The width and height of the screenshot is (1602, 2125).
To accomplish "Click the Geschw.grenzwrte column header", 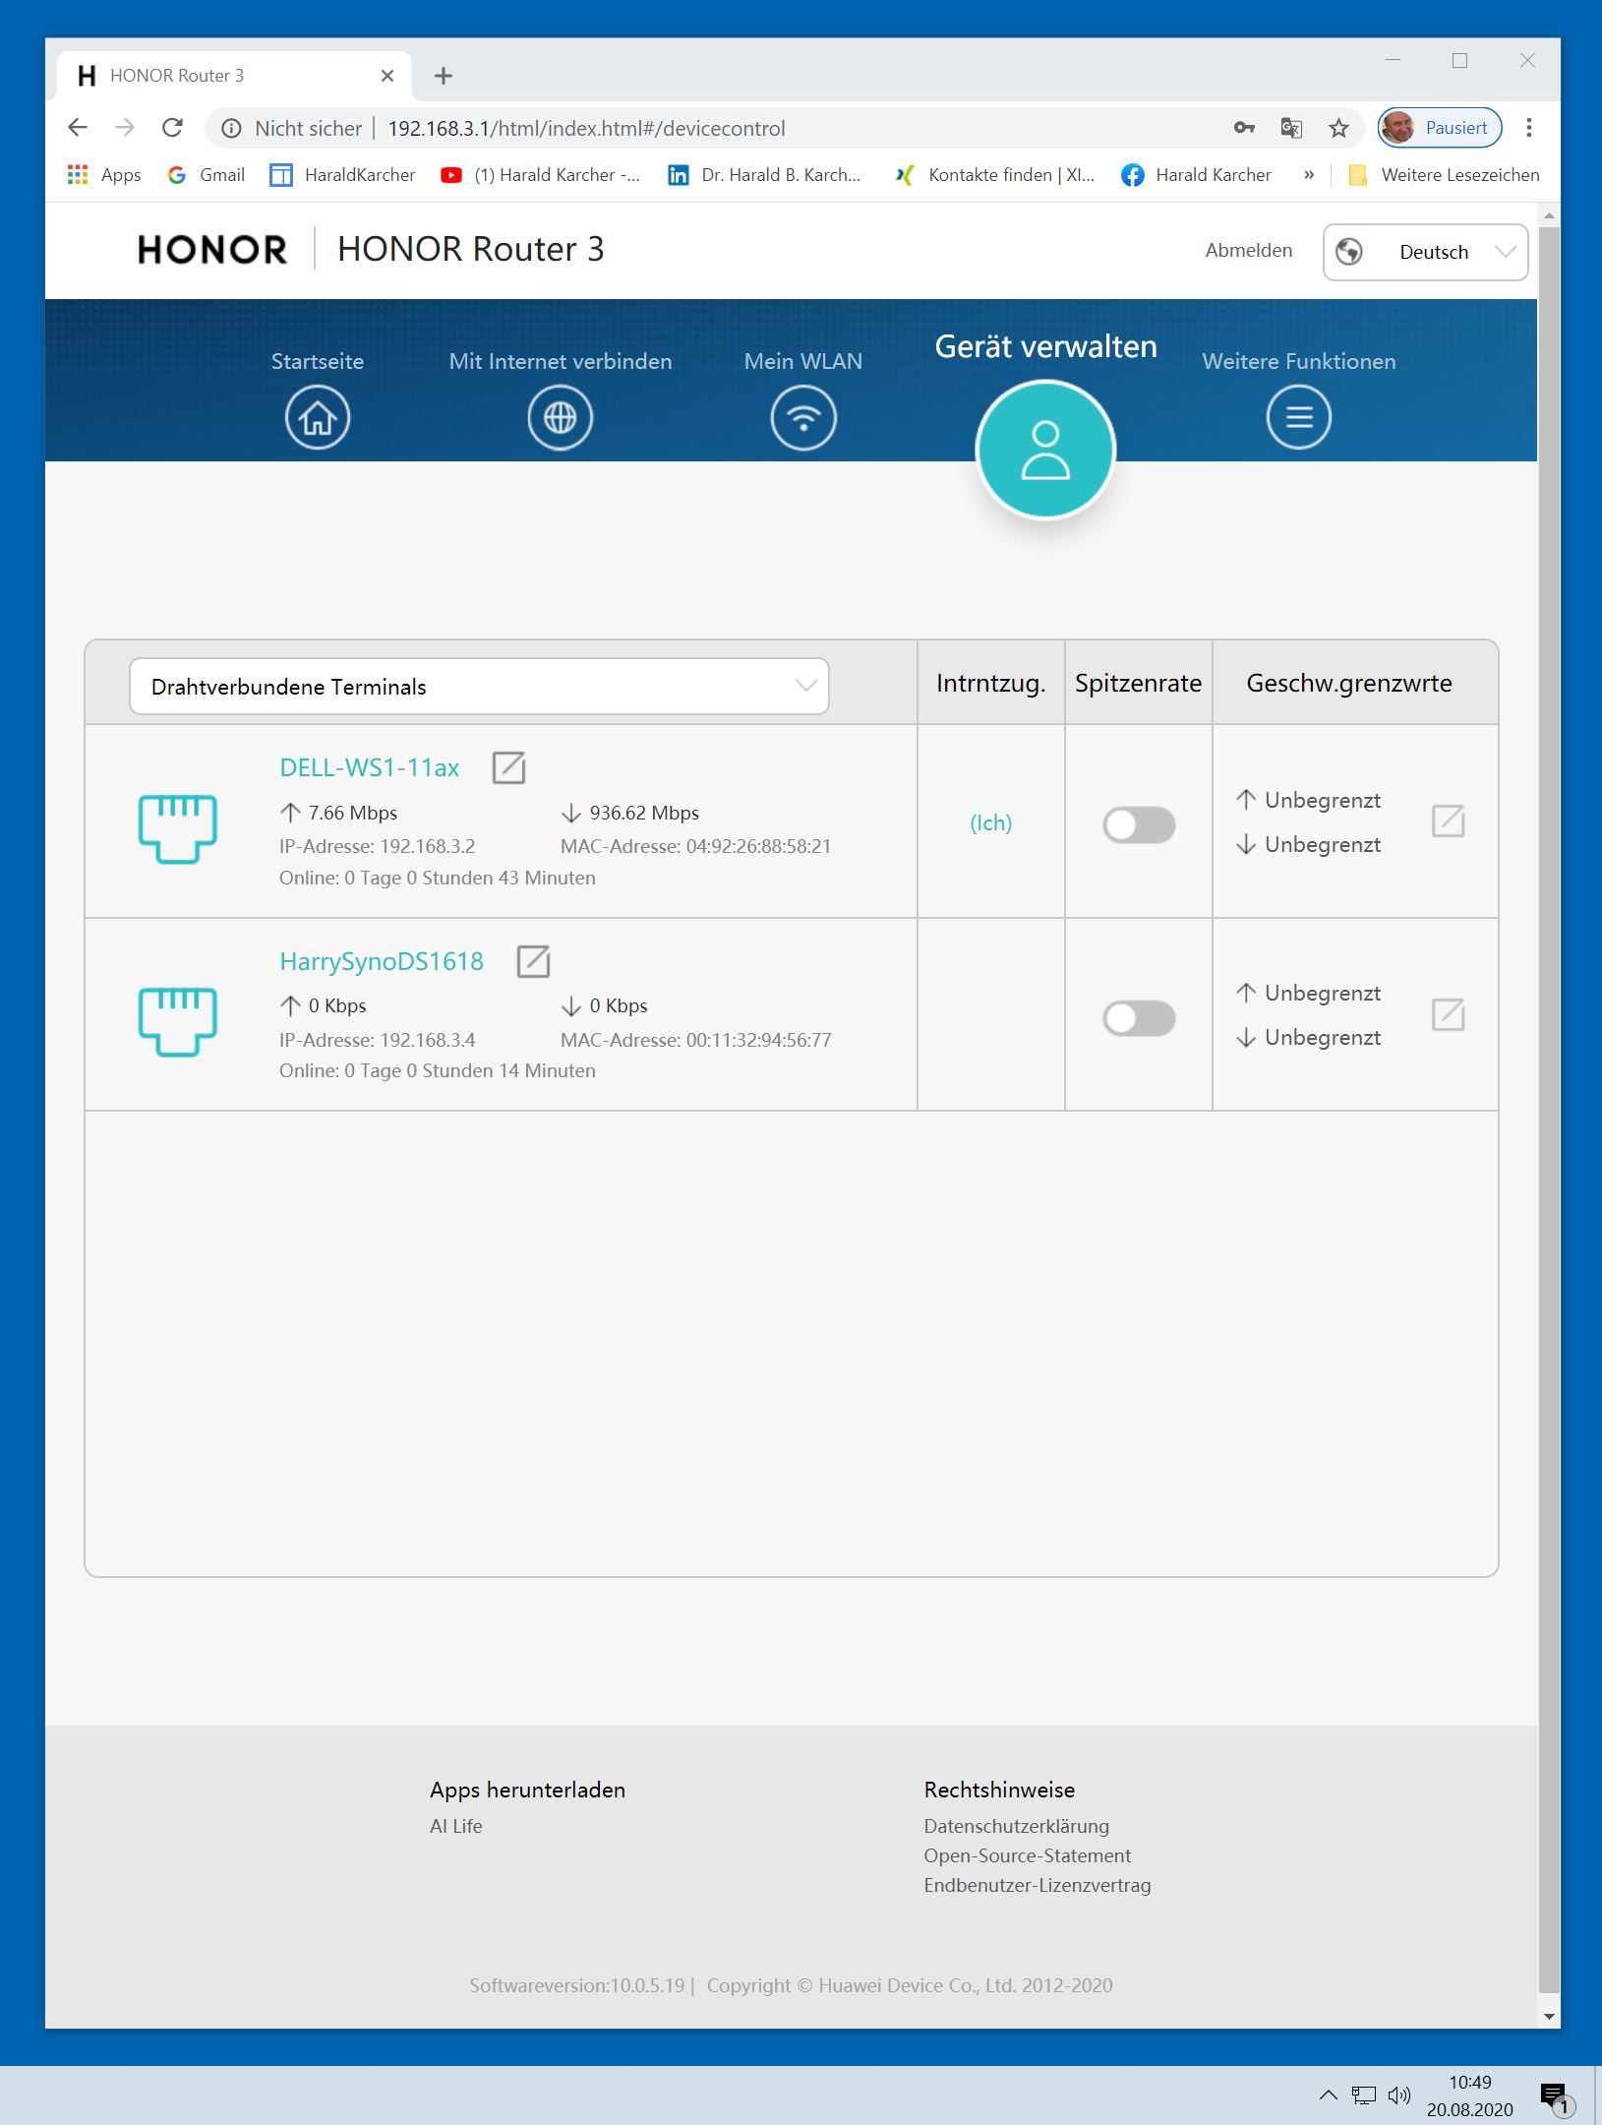I will (1349, 684).
